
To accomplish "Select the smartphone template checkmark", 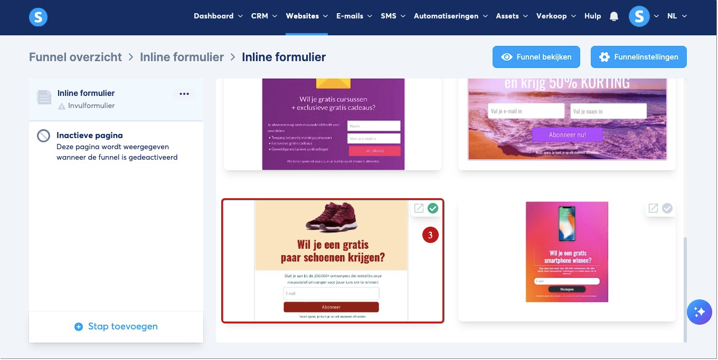I will (x=667, y=208).
